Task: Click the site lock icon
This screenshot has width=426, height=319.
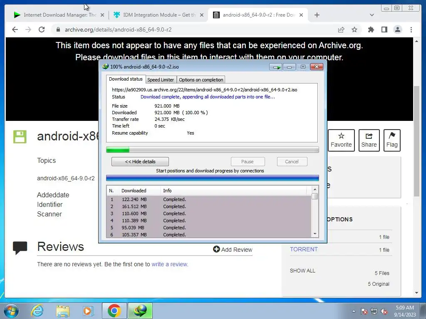Action: click(x=58, y=29)
